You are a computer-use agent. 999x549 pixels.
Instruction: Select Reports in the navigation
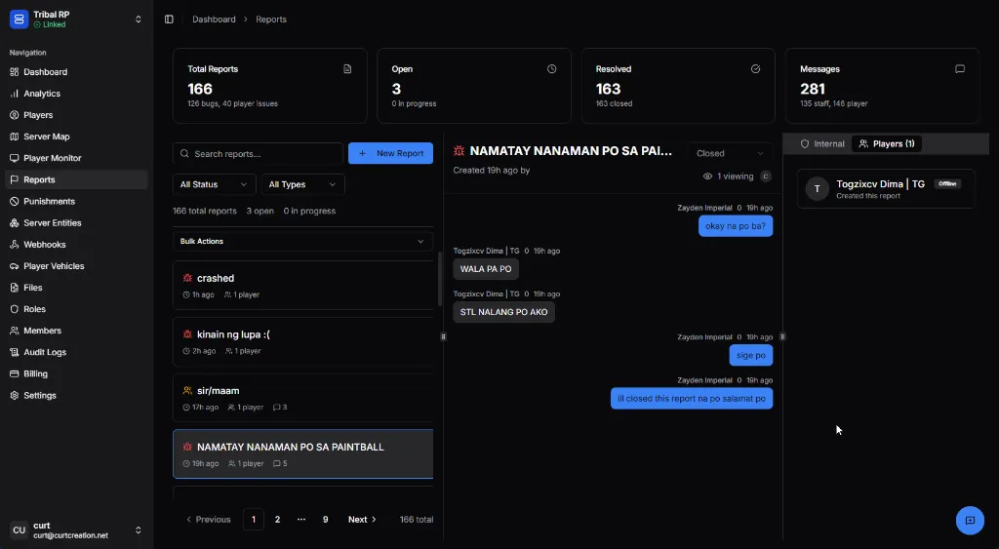pyautogui.click(x=76, y=179)
